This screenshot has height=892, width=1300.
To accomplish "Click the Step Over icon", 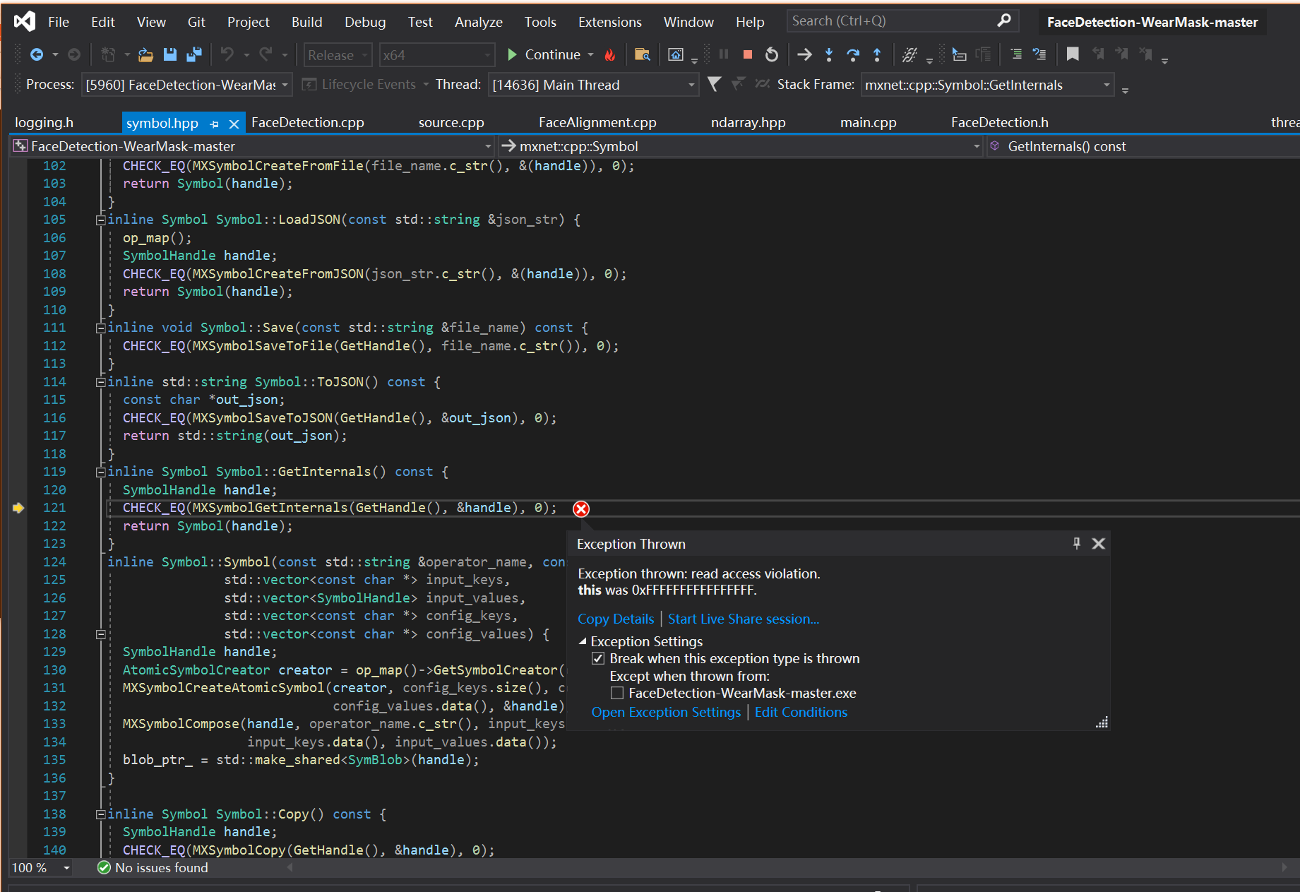I will click(x=853, y=54).
